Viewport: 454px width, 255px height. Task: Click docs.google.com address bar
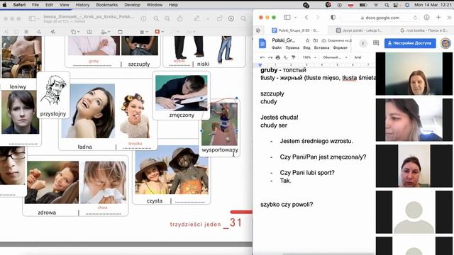click(x=380, y=18)
